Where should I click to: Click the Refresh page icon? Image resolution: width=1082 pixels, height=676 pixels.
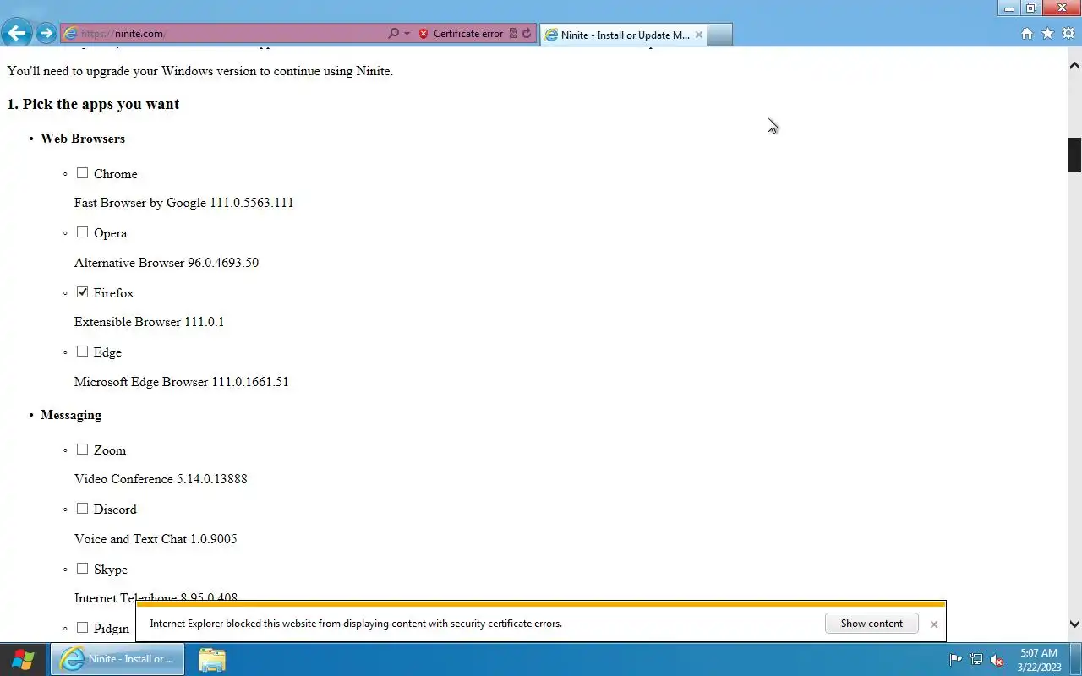click(x=527, y=34)
